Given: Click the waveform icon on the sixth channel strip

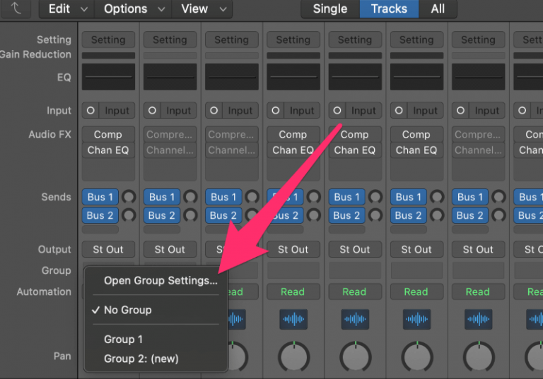Looking at the screenshot, I should 416,319.
